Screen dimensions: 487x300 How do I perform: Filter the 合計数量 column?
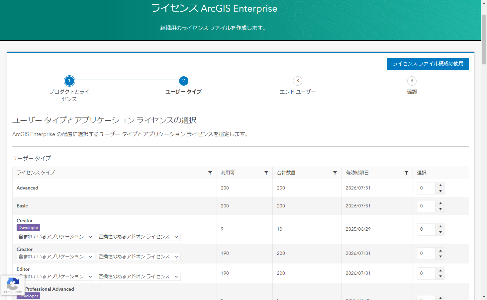click(x=335, y=173)
